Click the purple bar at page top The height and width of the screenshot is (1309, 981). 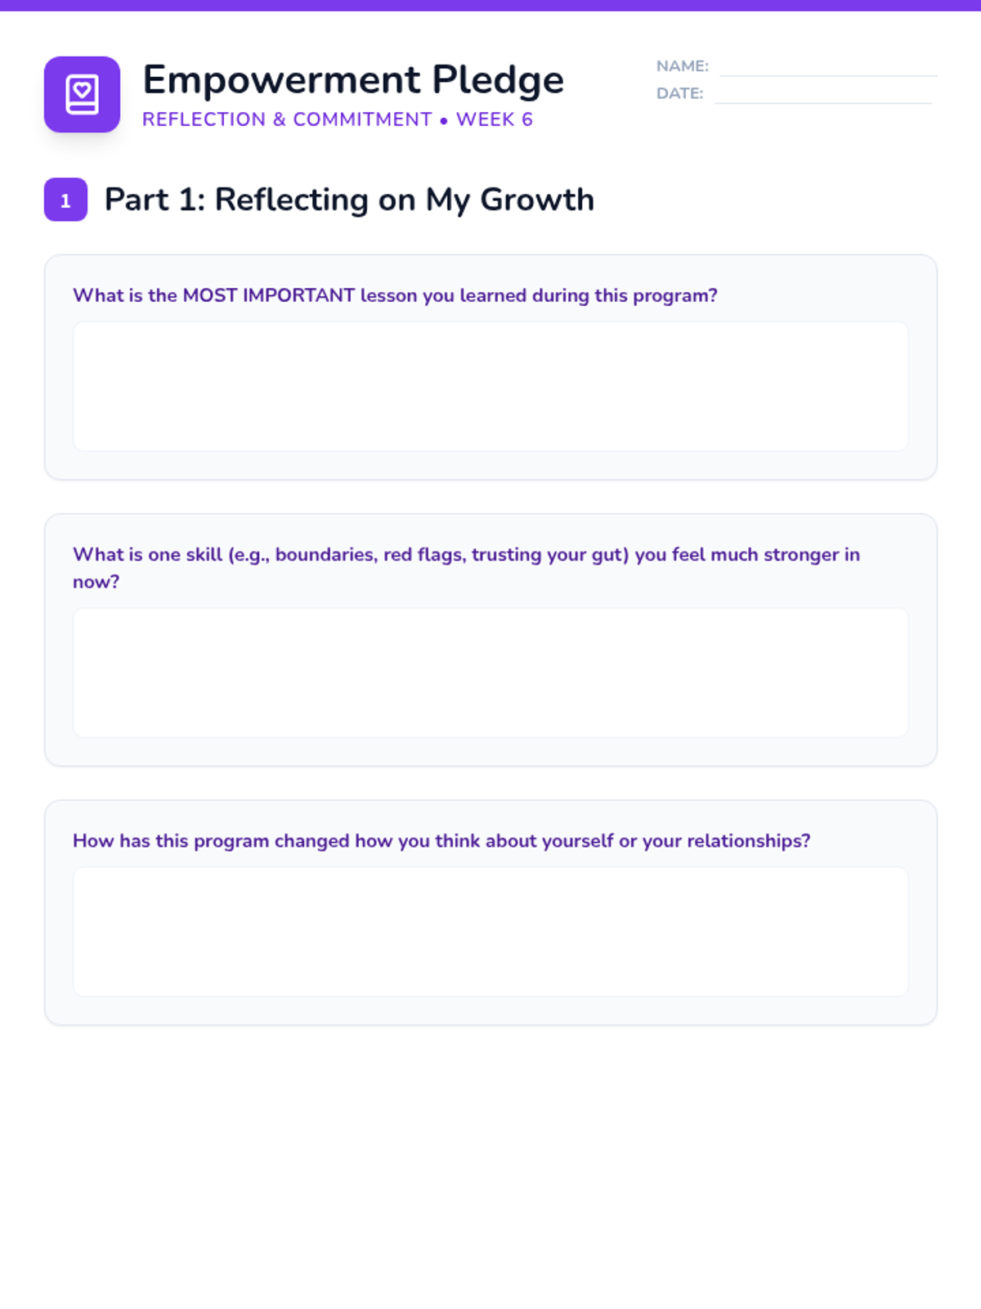click(490, 5)
